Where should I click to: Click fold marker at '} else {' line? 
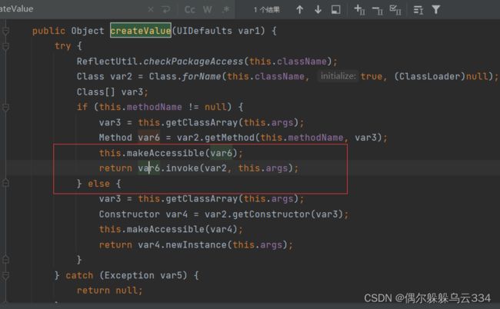point(5,183)
